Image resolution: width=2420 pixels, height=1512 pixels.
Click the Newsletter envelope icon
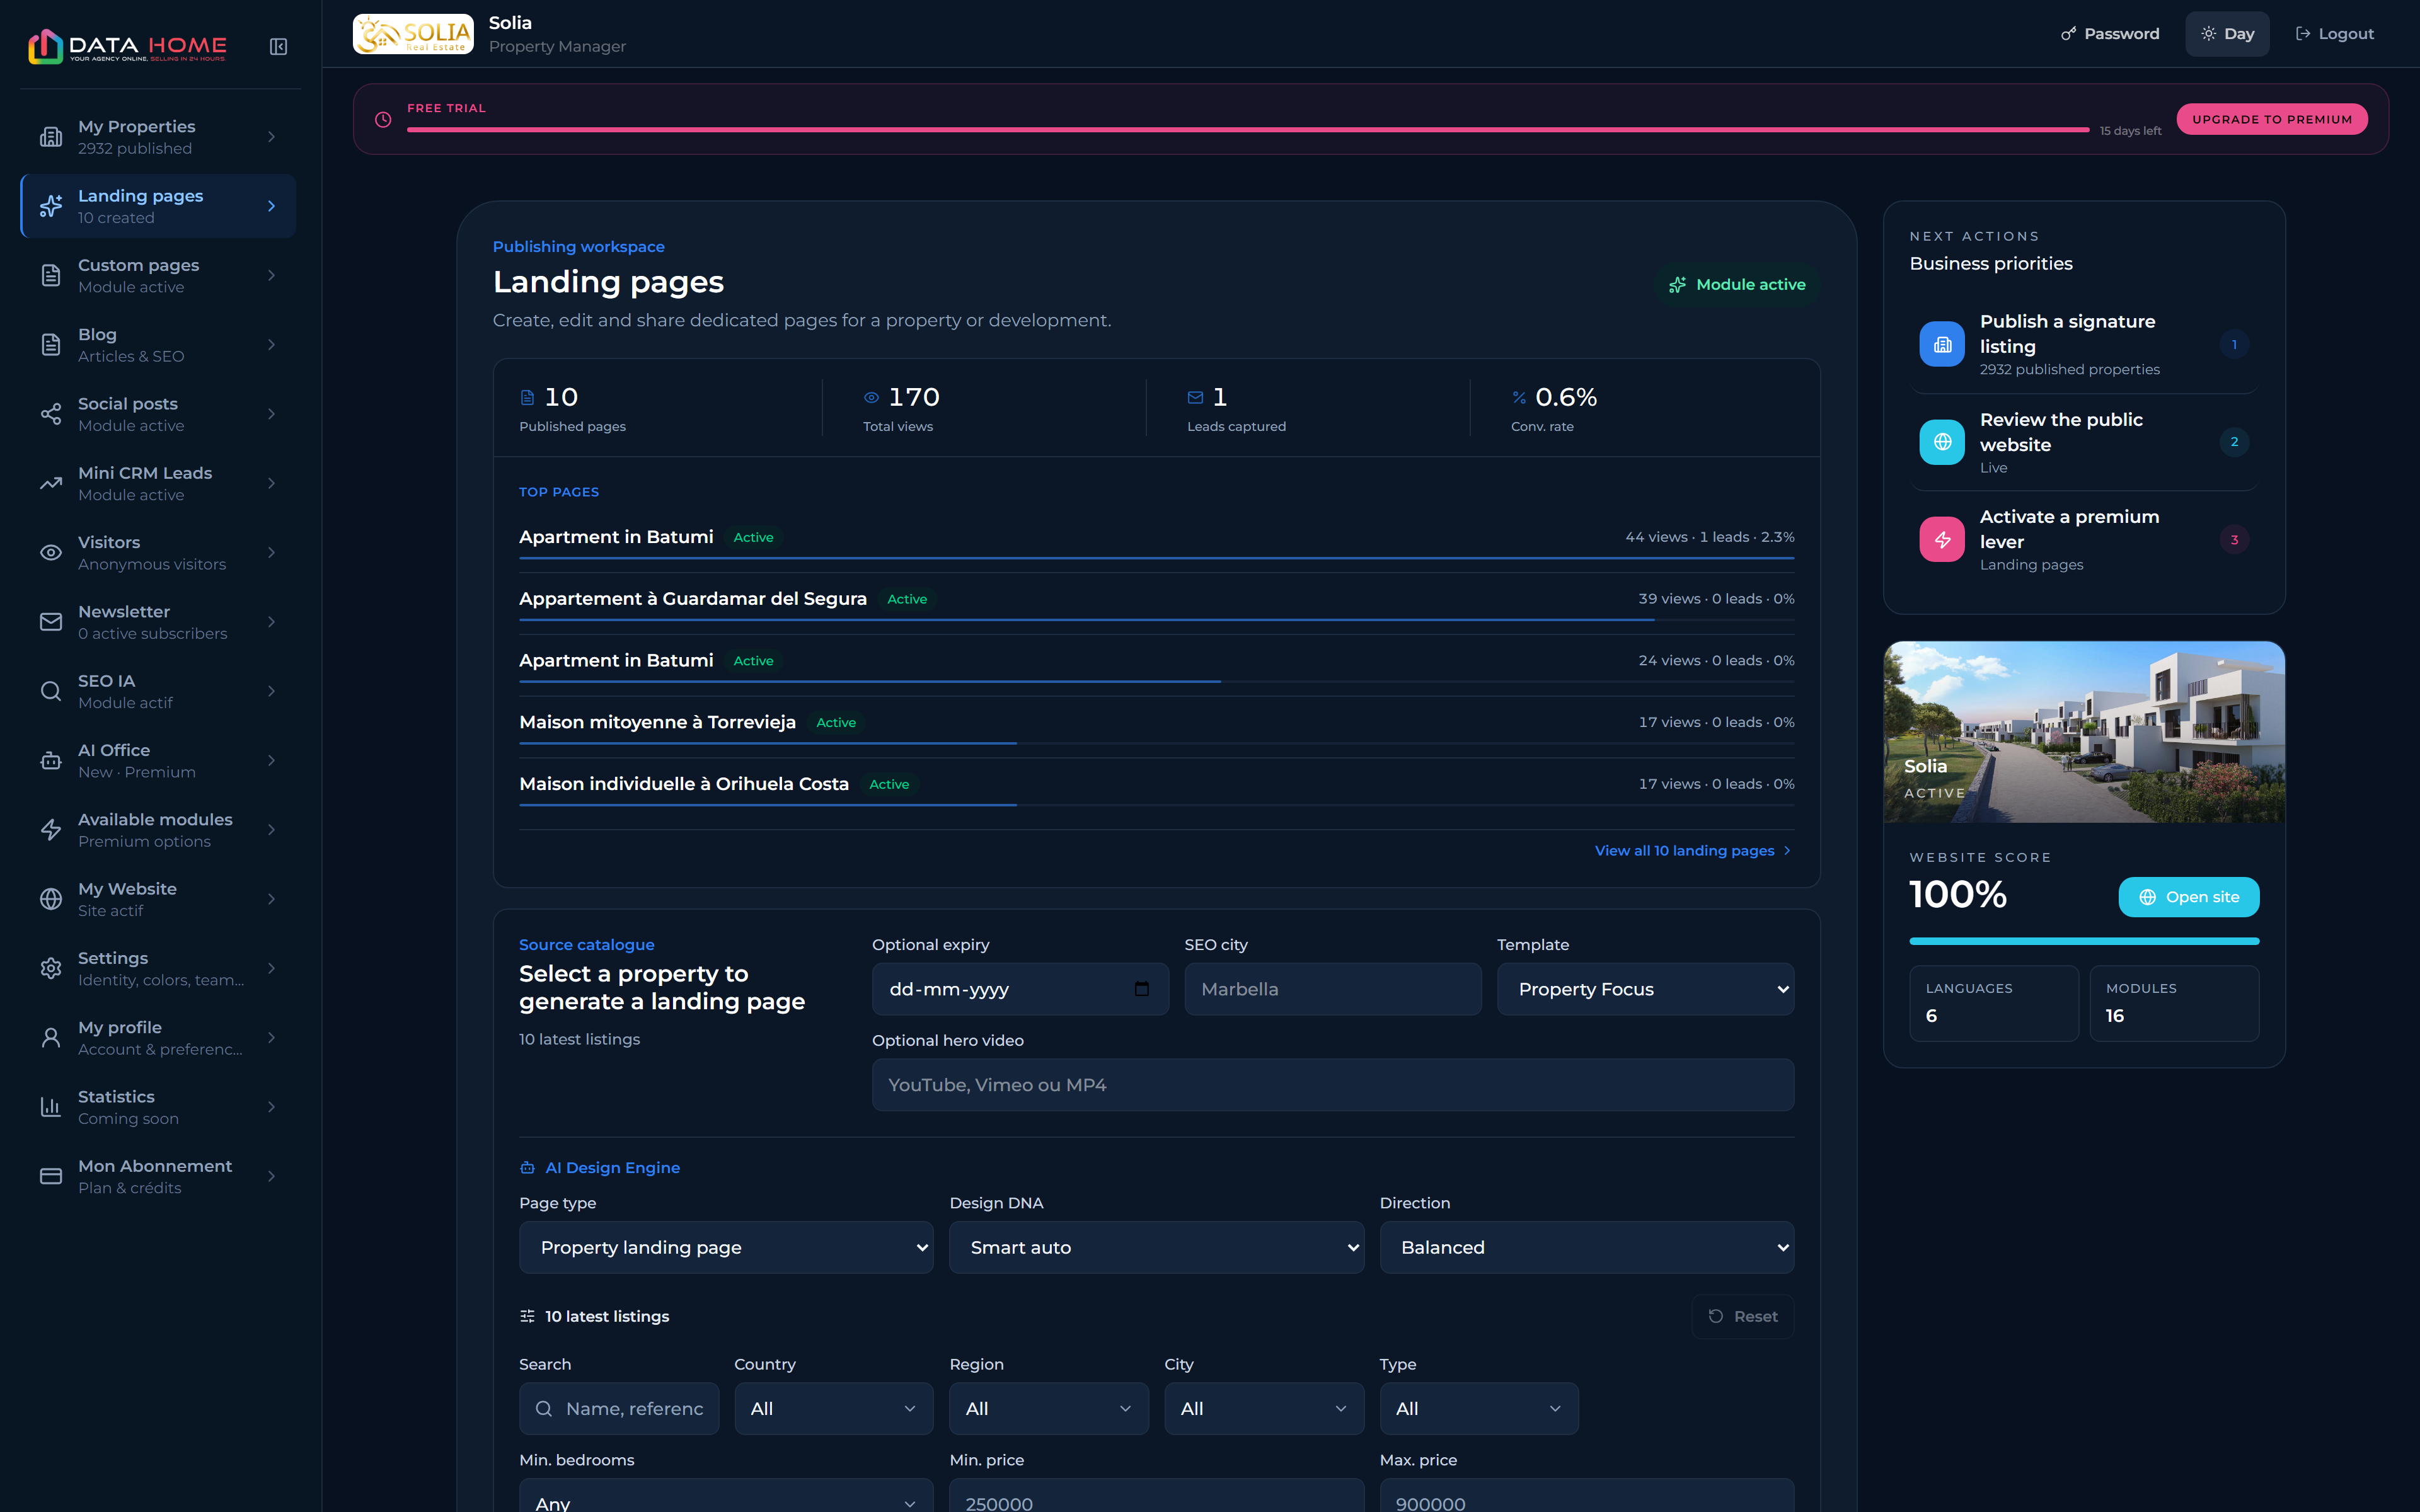tap(51, 622)
